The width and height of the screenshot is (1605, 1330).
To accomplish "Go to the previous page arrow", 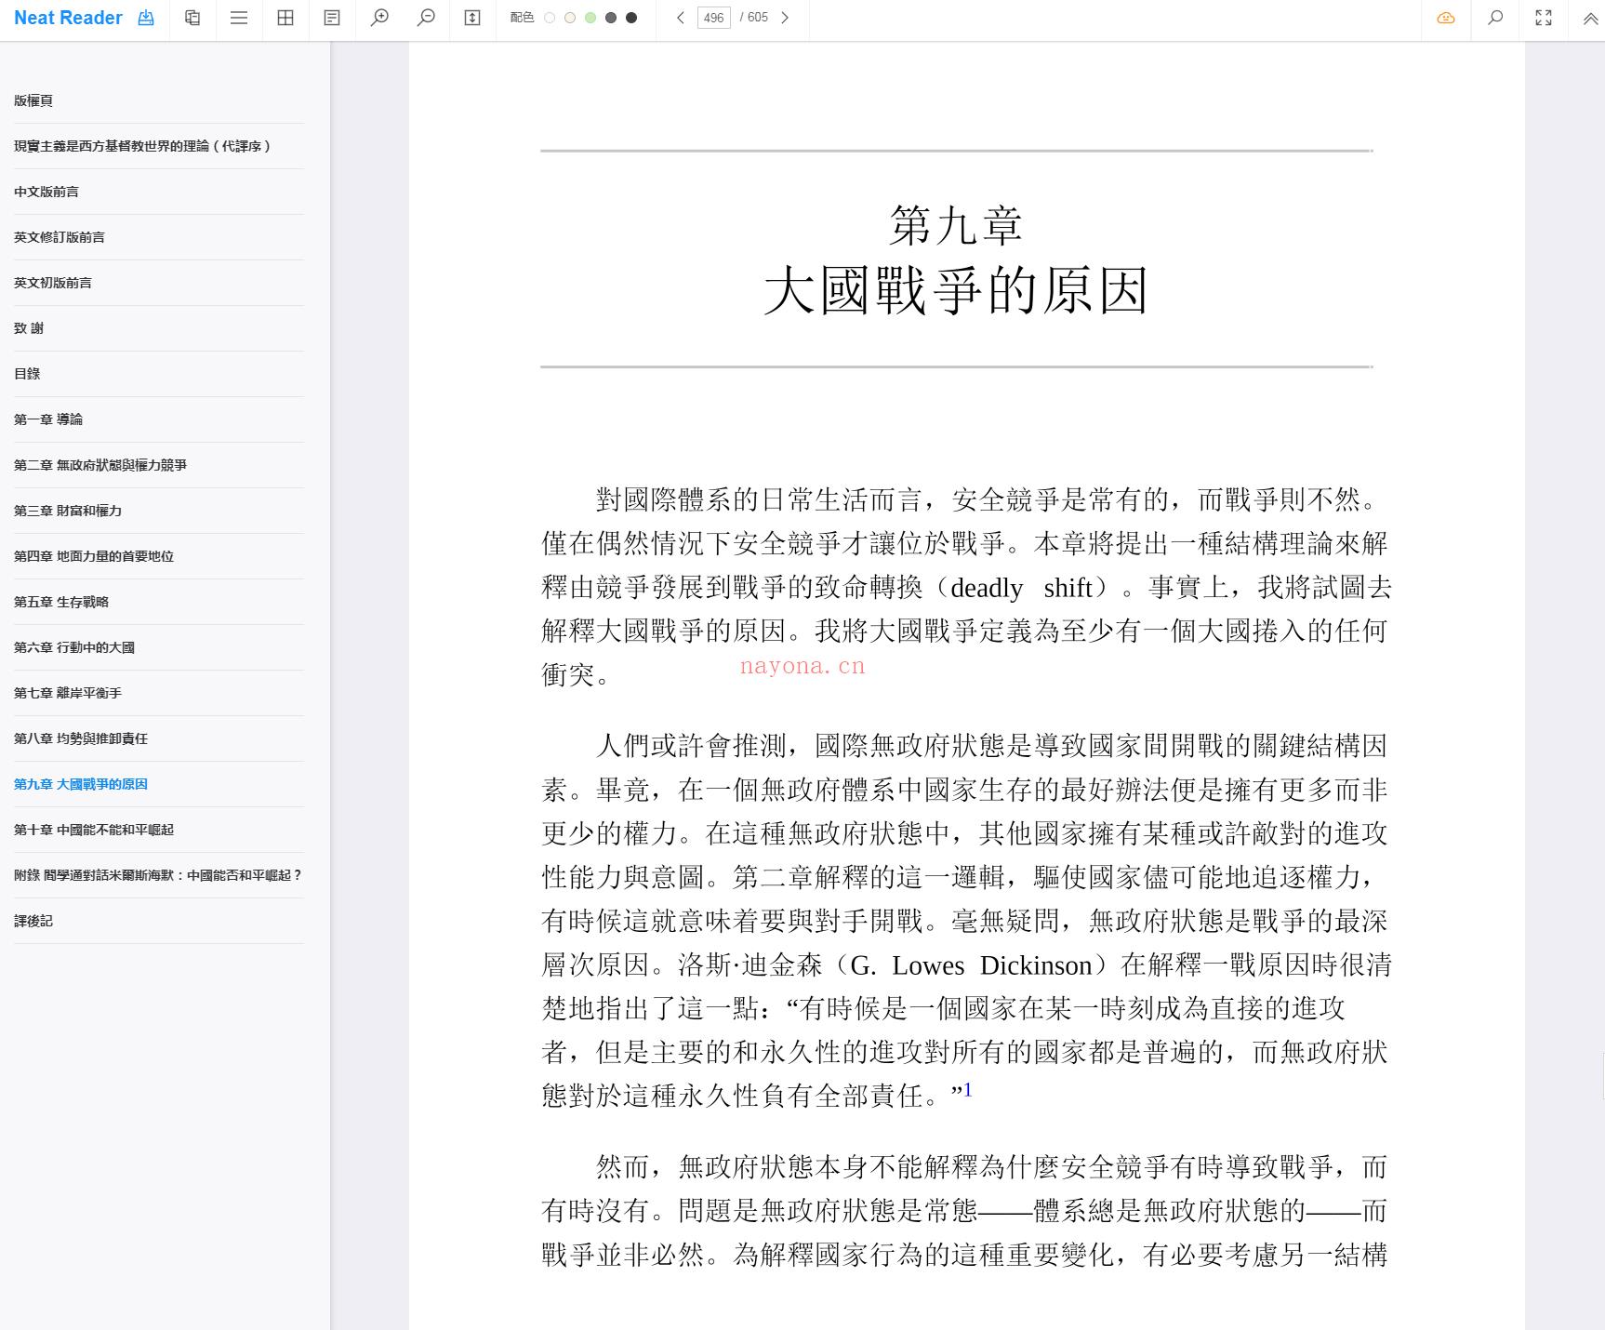I will pyautogui.click(x=681, y=18).
